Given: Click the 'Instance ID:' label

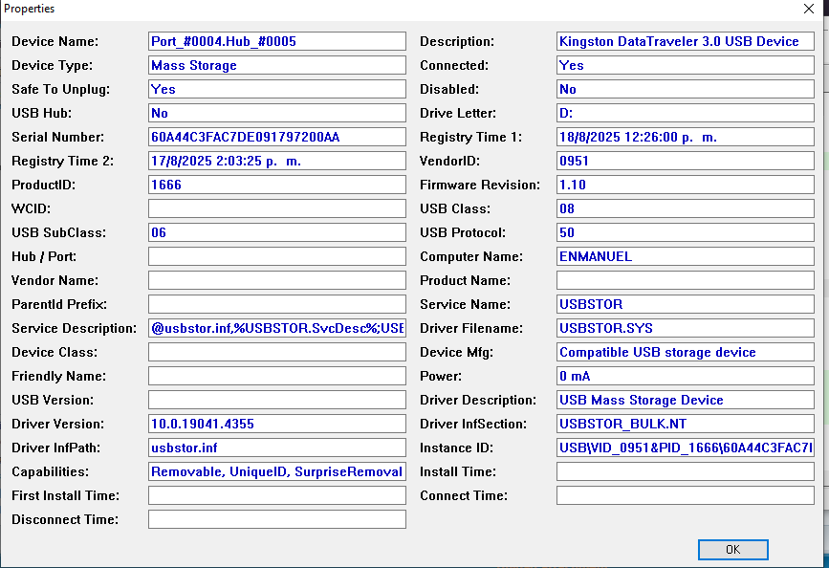Looking at the screenshot, I should (x=456, y=448).
